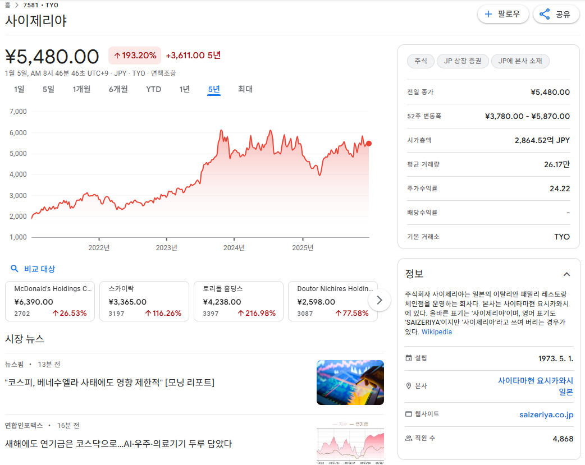Viewport: 585px width, 465px height.
Task: Click the 평균 거래량 value 26.17만
Action: 556,164
